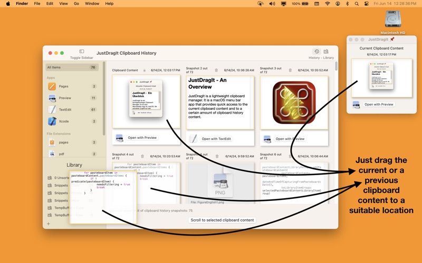Switch to Library view via toolbar icon
Viewport: 422px width, 263px height.
(326, 51)
